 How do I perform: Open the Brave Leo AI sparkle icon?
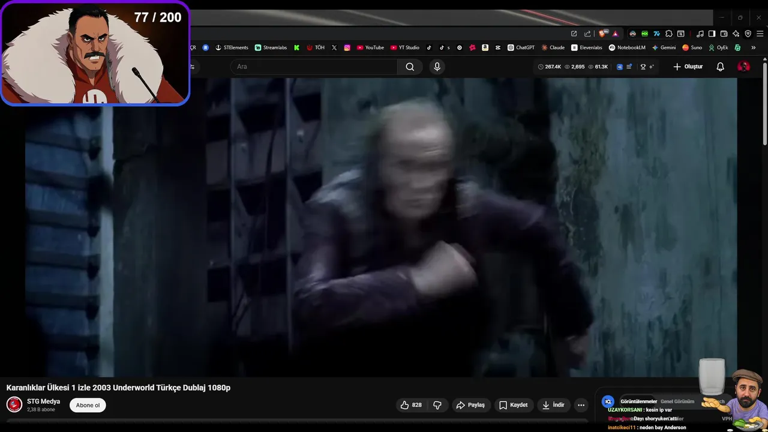(736, 34)
